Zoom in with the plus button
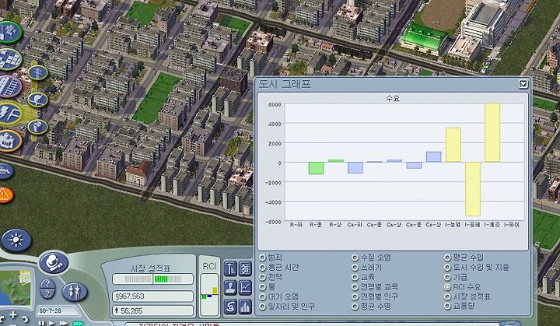Image resolution: width=560 pixels, height=326 pixels. pyautogui.click(x=13, y=314)
